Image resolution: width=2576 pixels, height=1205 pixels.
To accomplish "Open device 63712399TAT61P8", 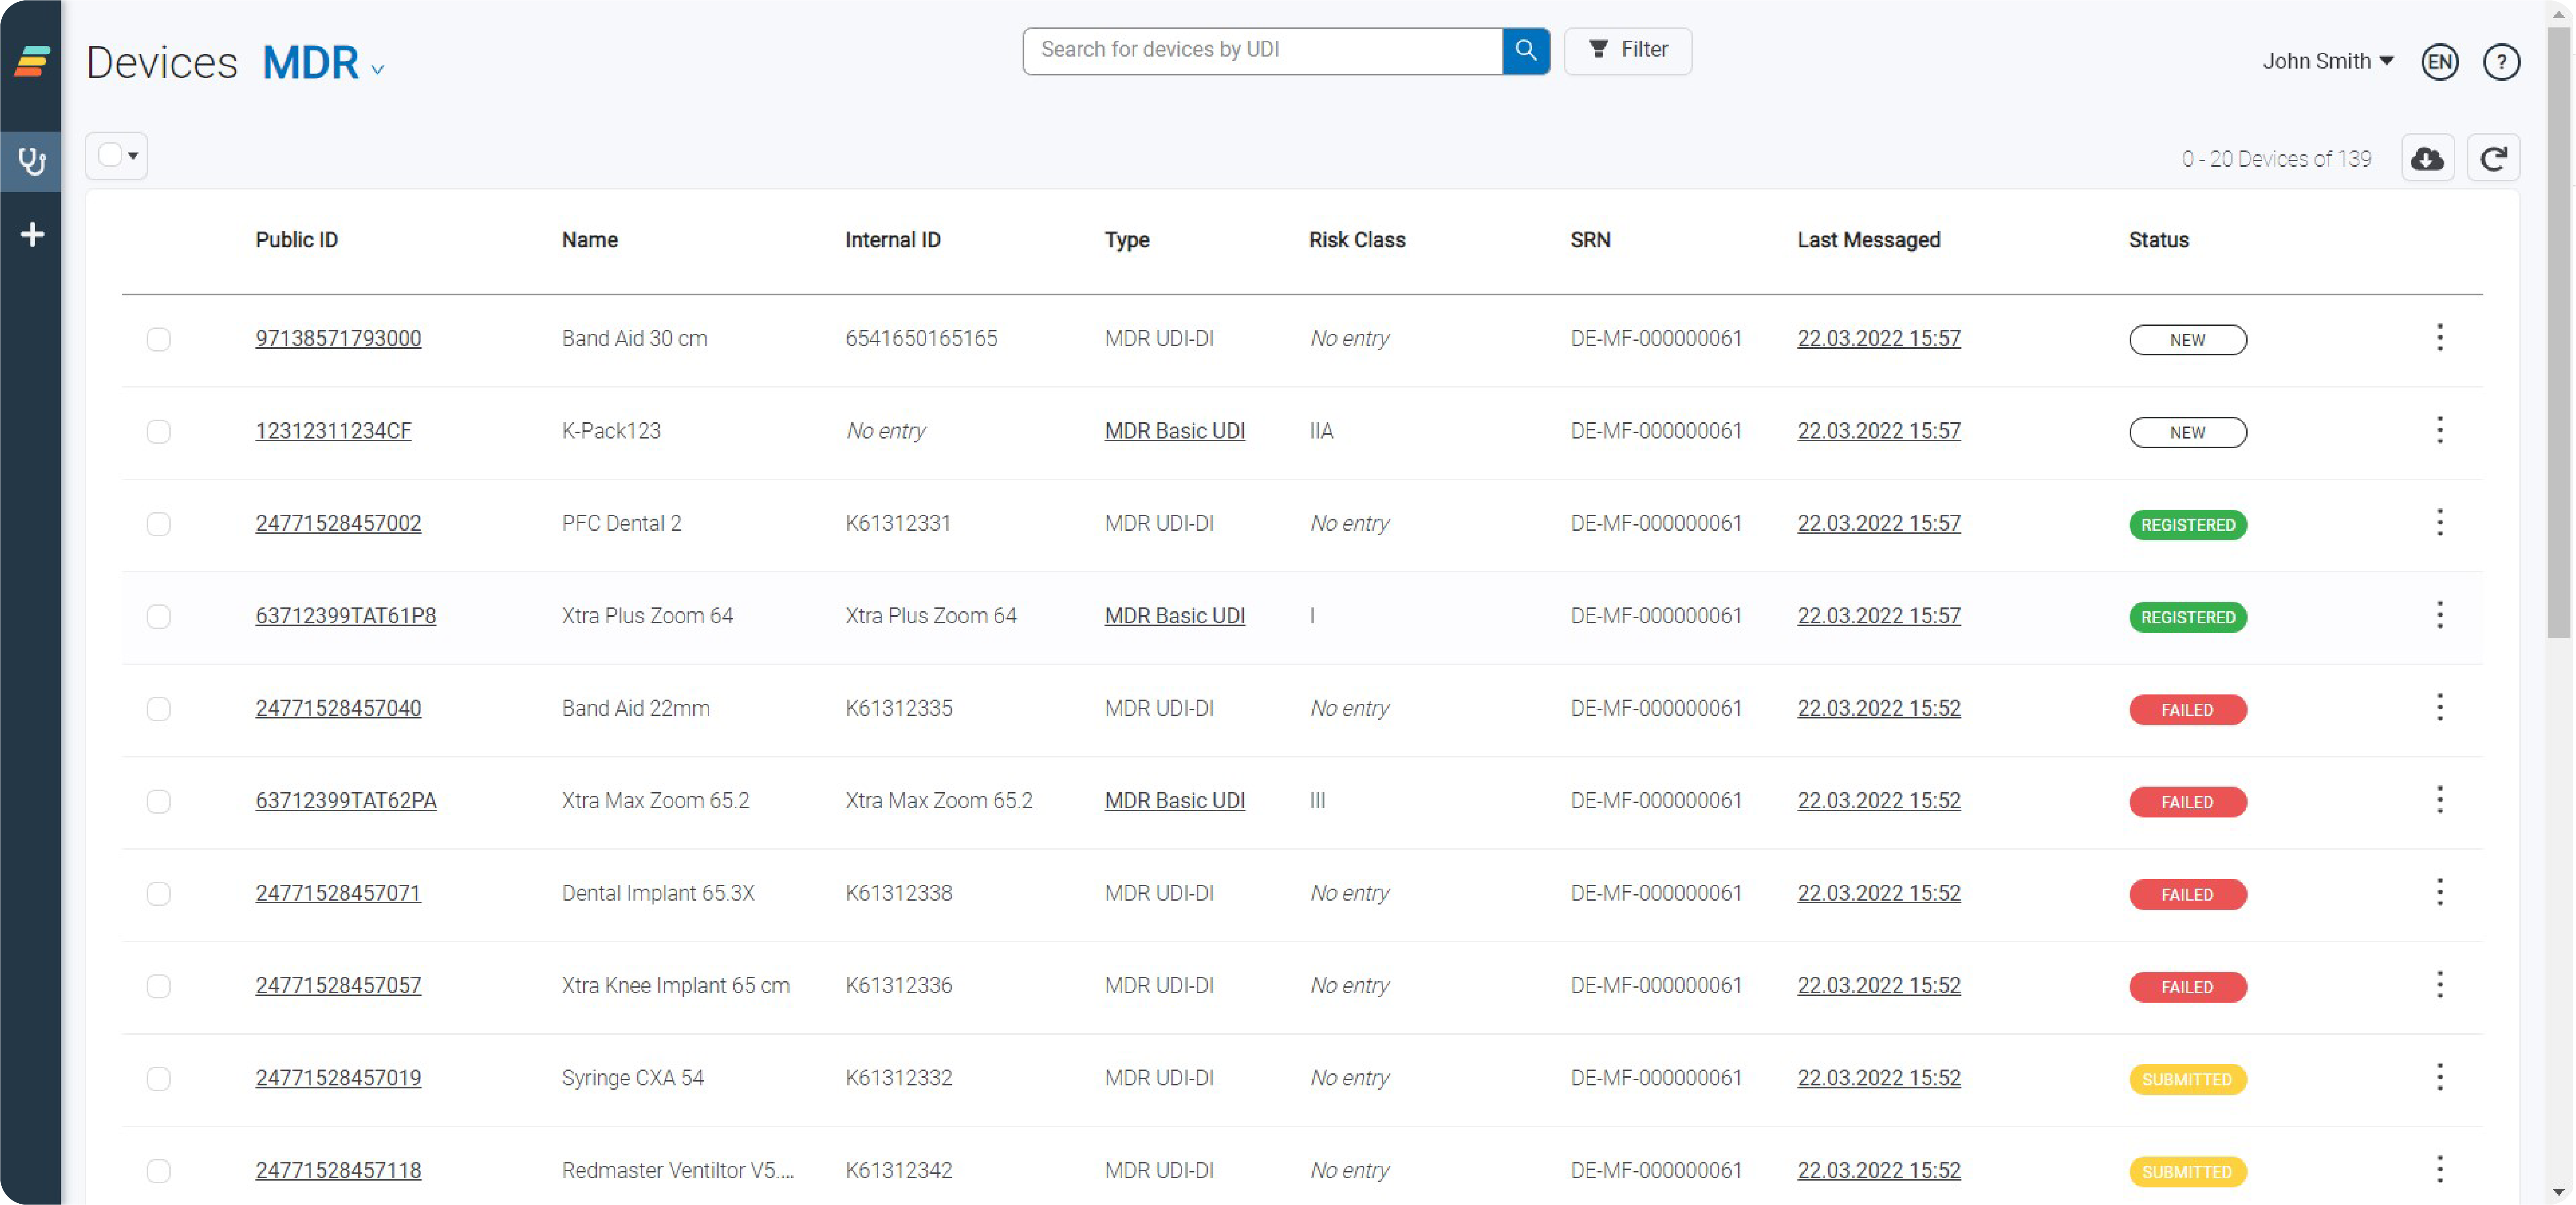I will (x=346, y=615).
